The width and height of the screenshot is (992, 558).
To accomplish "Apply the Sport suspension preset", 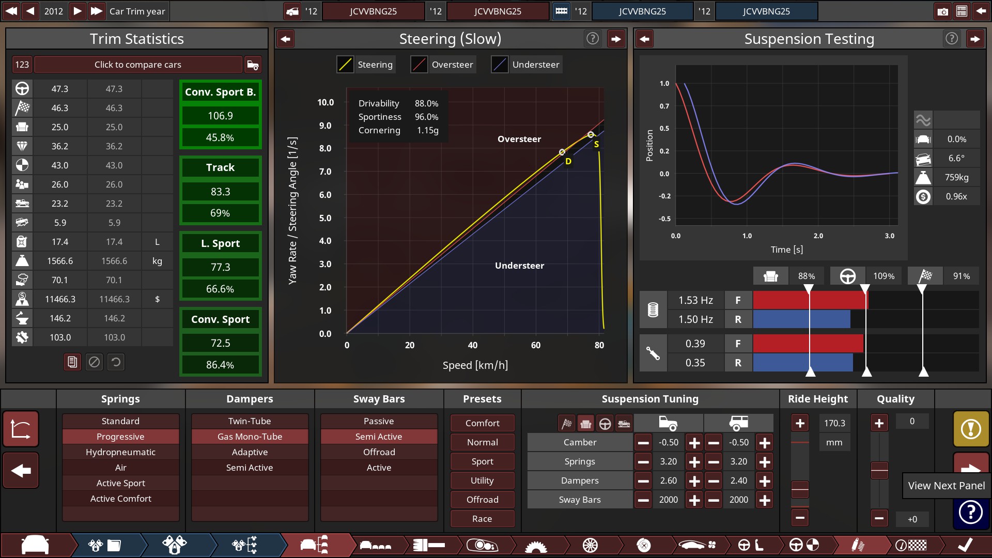I will tap(482, 461).
